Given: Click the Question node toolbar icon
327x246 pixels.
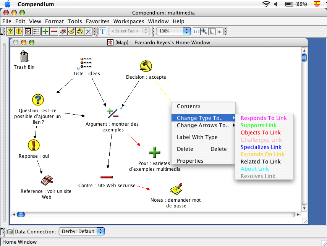Looking at the screenshot, I should tap(11, 31).
